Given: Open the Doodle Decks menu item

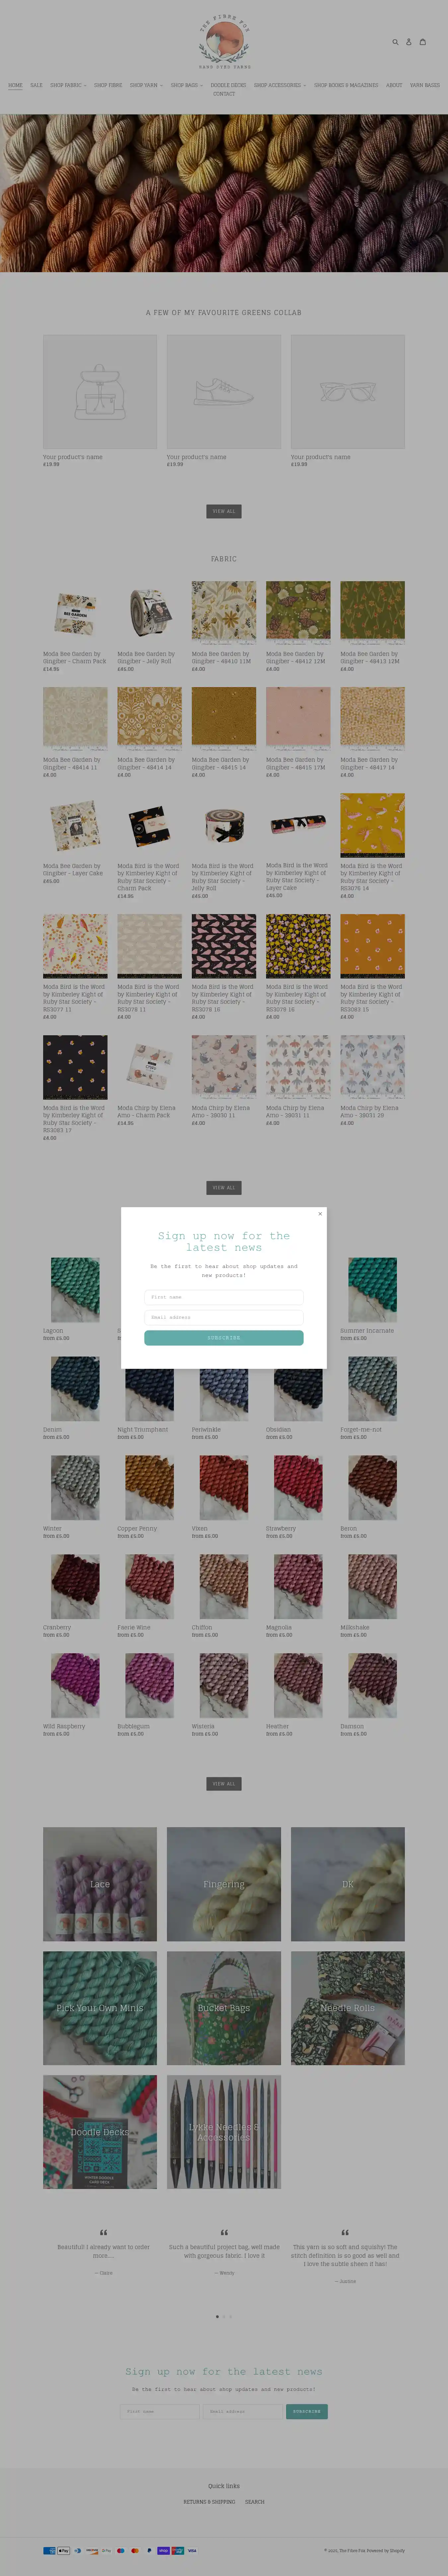Looking at the screenshot, I should (x=228, y=85).
